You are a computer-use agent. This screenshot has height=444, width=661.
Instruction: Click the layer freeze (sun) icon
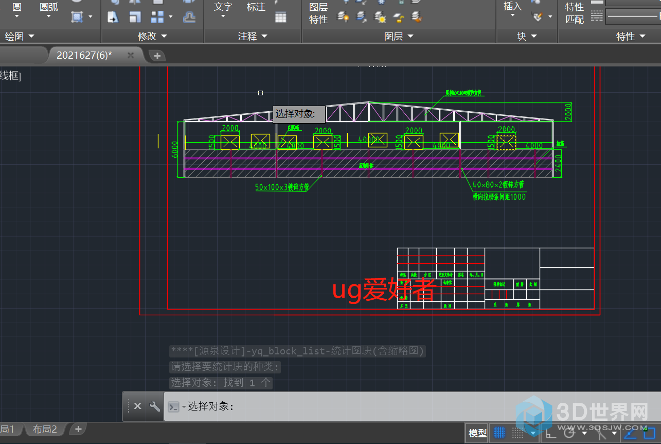point(380,17)
